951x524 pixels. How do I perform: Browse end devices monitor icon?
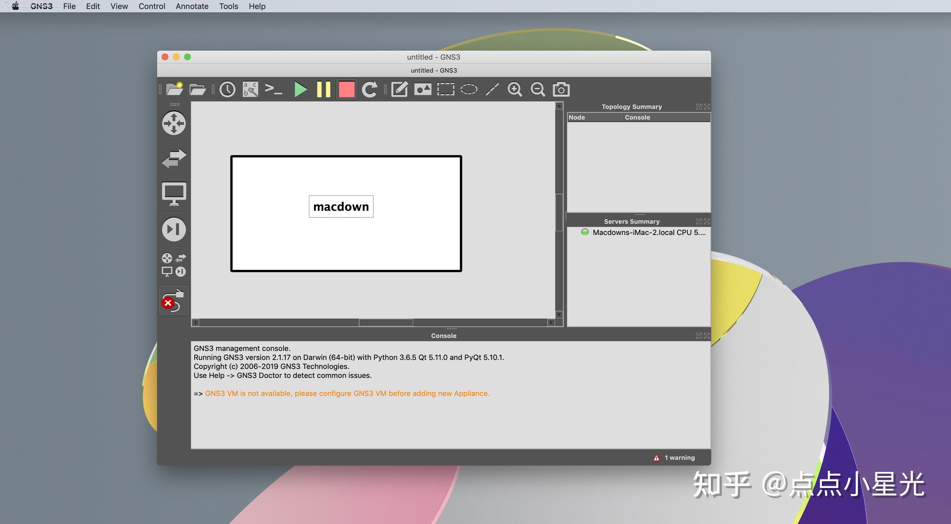click(x=174, y=194)
